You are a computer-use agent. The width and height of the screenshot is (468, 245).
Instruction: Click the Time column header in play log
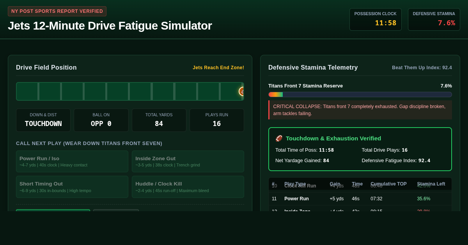357,184
